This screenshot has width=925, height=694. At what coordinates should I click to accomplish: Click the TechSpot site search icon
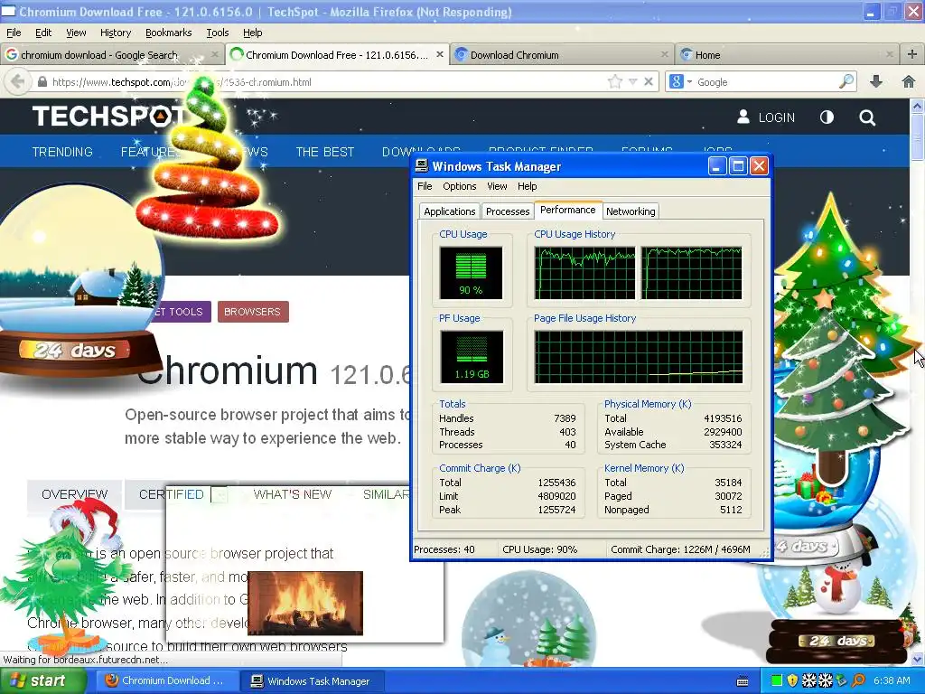(866, 117)
